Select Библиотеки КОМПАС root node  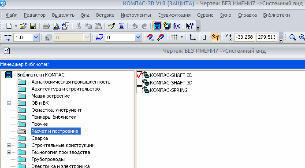click(41, 75)
